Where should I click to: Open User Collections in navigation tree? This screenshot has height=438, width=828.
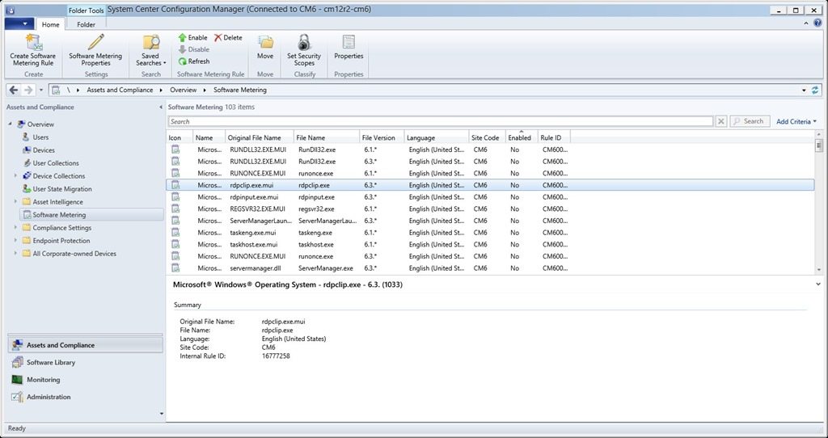click(x=56, y=163)
